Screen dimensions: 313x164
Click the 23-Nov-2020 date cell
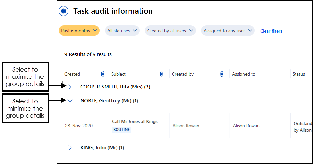78,126
